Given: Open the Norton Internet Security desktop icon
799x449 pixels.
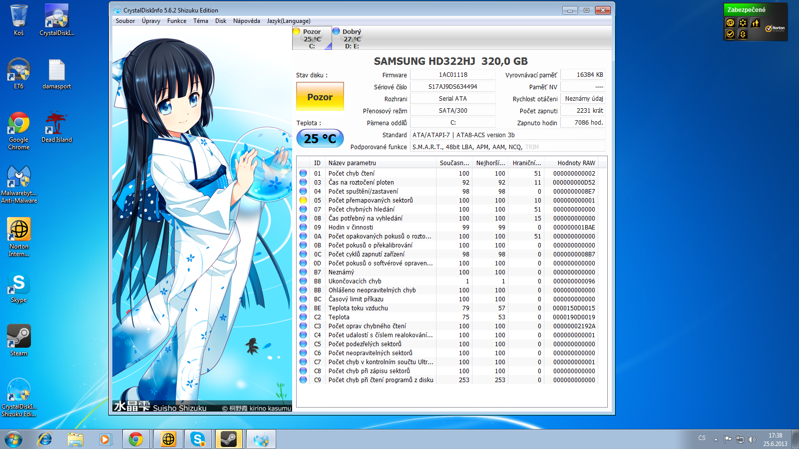Looking at the screenshot, I should click(19, 237).
